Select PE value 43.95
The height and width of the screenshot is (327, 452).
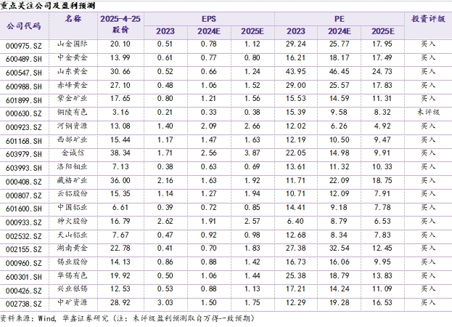[x=296, y=71]
